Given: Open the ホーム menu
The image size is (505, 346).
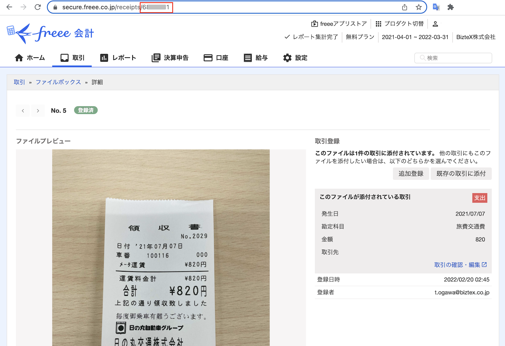Looking at the screenshot, I should click(x=30, y=58).
